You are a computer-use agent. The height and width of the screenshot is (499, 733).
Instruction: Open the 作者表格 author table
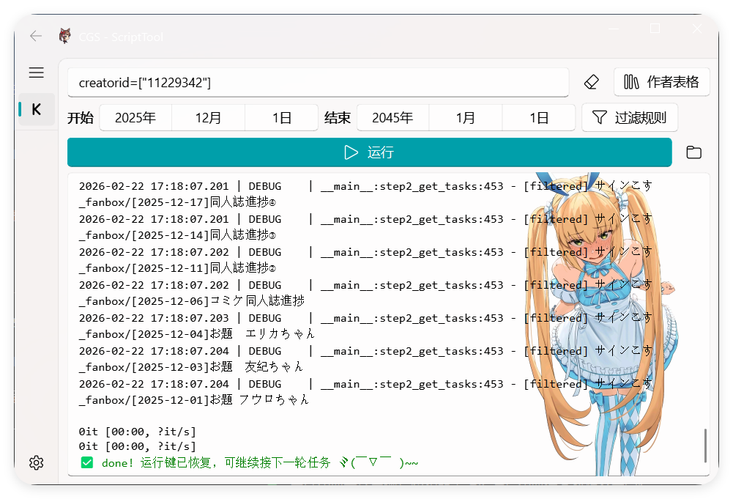click(x=661, y=82)
